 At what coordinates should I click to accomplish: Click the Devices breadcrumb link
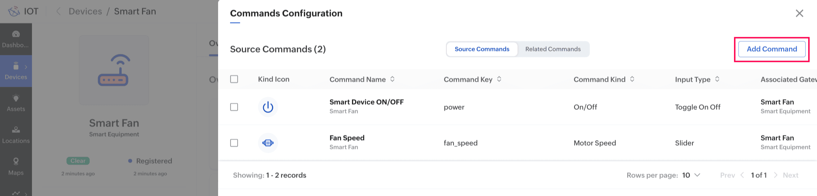[x=85, y=11]
